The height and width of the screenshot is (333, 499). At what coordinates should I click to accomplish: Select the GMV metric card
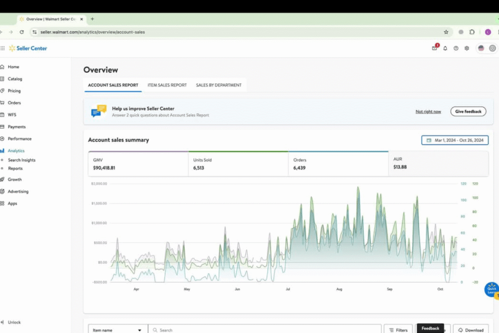138,164
